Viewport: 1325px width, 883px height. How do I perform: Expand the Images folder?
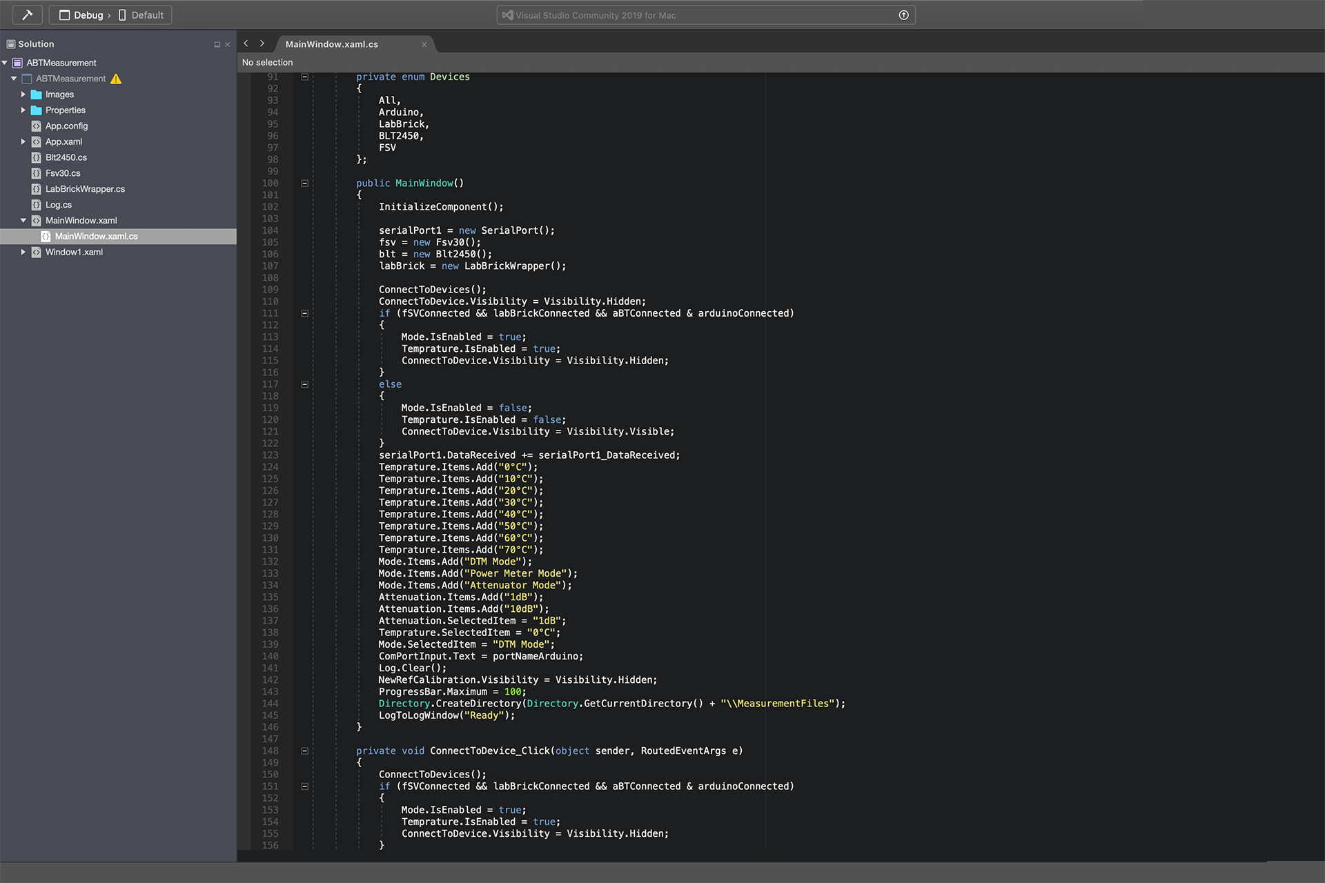[x=23, y=95]
